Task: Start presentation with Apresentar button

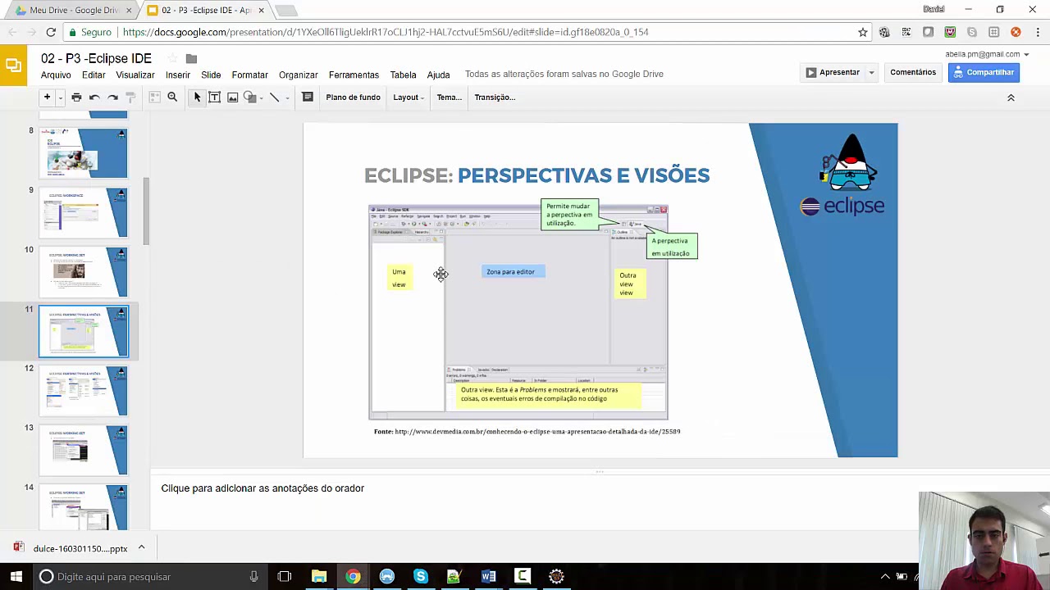Action: pos(833,72)
